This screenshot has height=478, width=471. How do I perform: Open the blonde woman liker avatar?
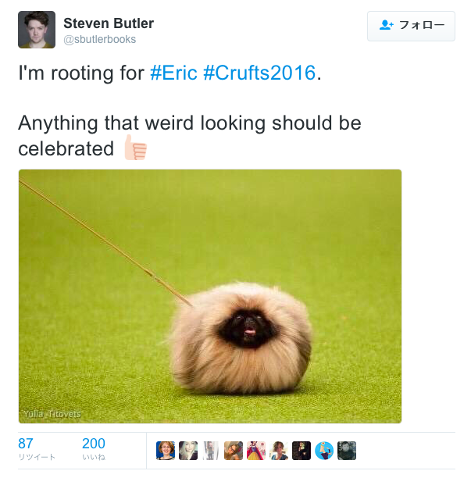pyautogui.click(x=188, y=451)
